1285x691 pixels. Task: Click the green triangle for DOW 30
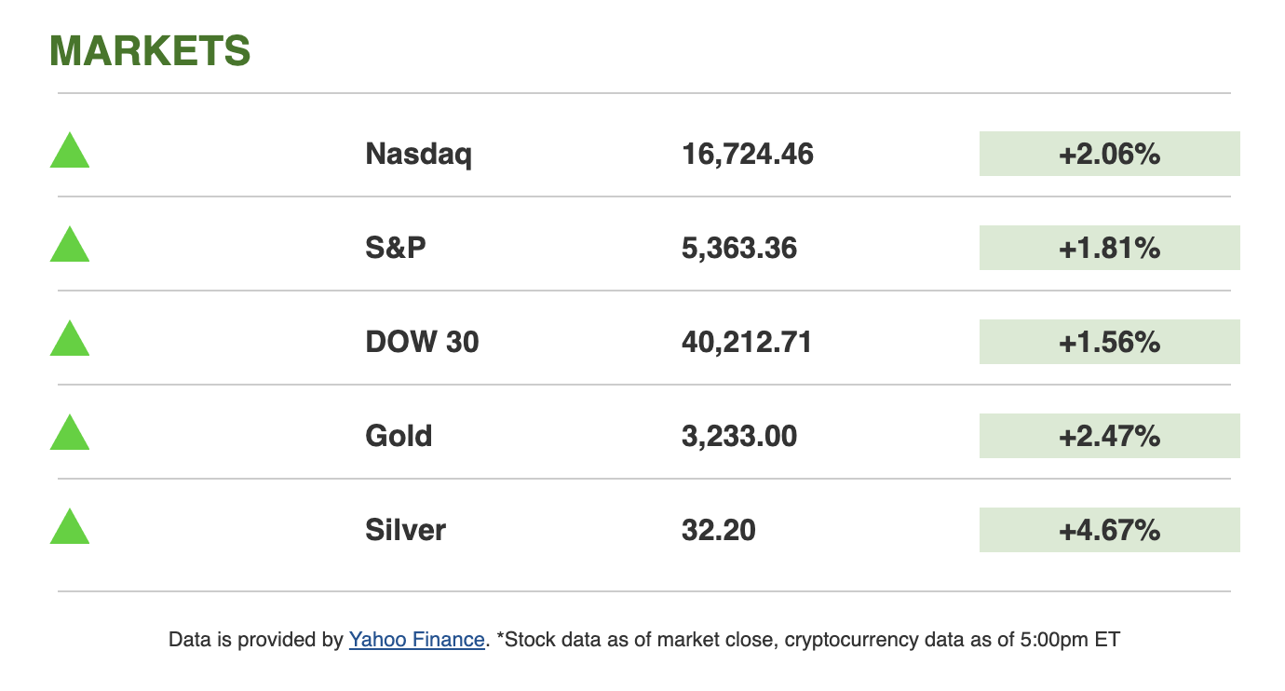click(x=70, y=340)
